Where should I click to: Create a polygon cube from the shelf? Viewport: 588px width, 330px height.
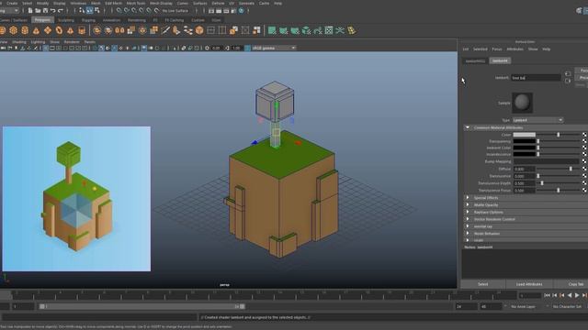click(x=14, y=30)
